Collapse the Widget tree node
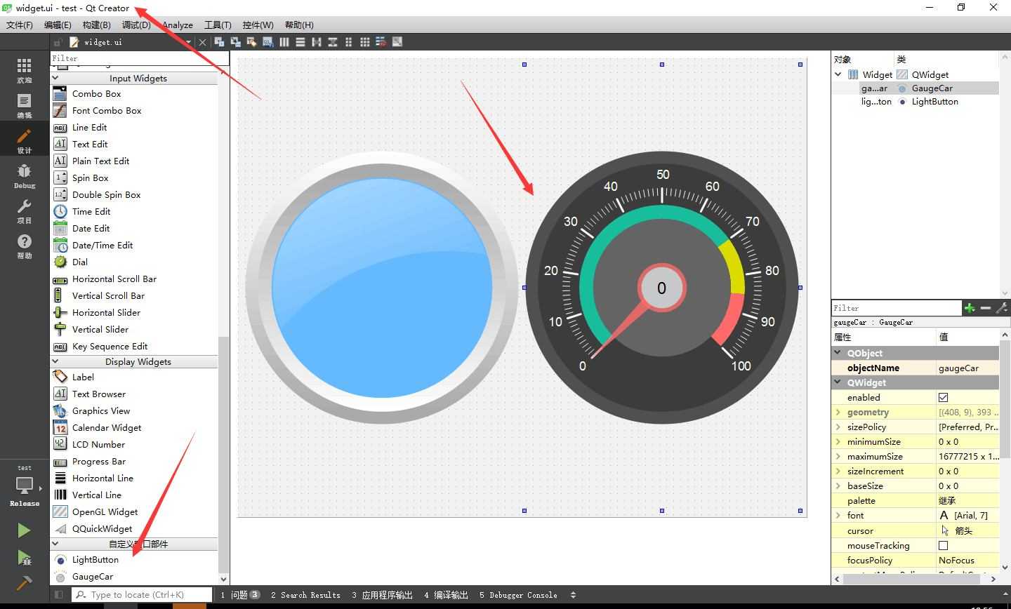1011x609 pixels. coord(838,74)
